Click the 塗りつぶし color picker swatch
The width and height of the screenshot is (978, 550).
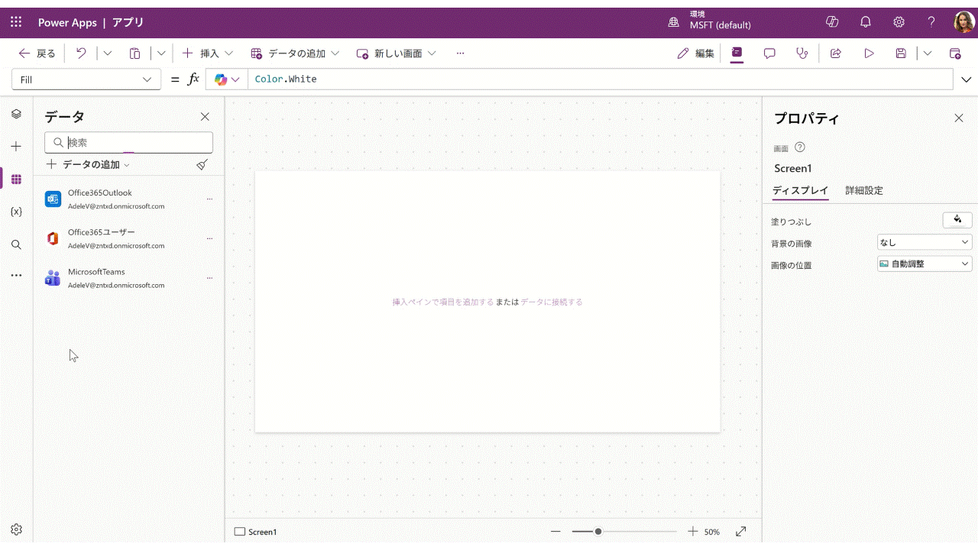coord(957,220)
